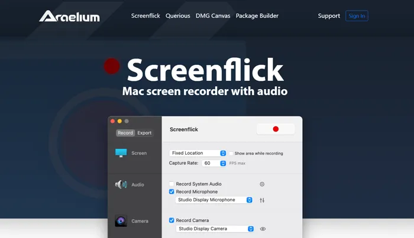Click the Araelium logo
Screen dimensions: 414x238
[x=69, y=16]
